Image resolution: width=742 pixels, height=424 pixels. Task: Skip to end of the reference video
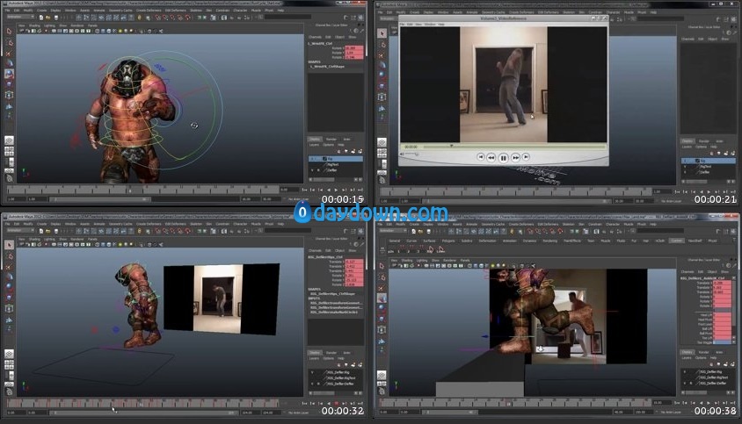(x=526, y=156)
